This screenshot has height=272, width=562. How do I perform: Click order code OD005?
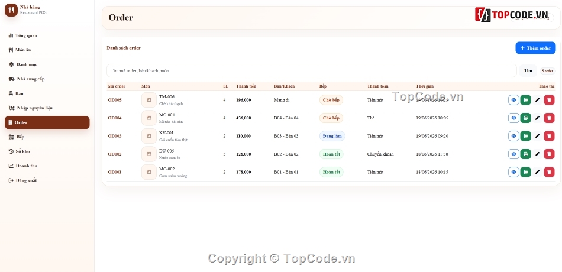(115, 100)
